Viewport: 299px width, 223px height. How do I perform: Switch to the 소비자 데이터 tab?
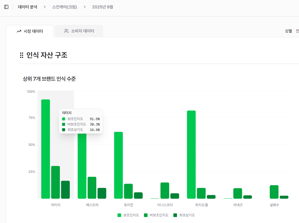pyautogui.click(x=79, y=31)
